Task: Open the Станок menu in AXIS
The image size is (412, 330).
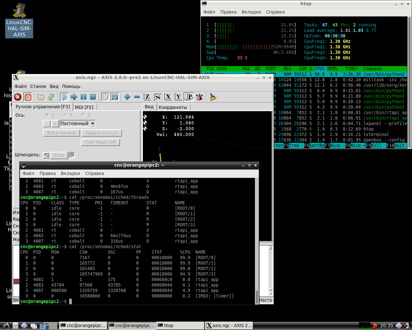Action: [x=38, y=86]
